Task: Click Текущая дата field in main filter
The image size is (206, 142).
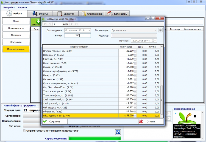Action: point(32,110)
